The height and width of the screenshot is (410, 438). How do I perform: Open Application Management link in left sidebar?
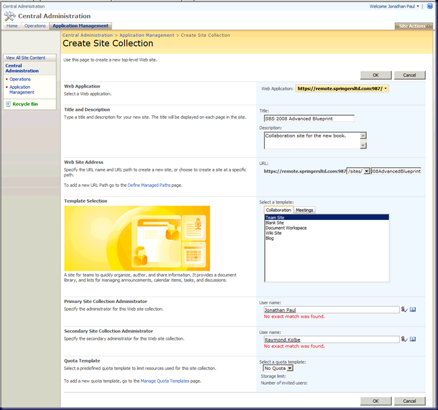pos(22,90)
